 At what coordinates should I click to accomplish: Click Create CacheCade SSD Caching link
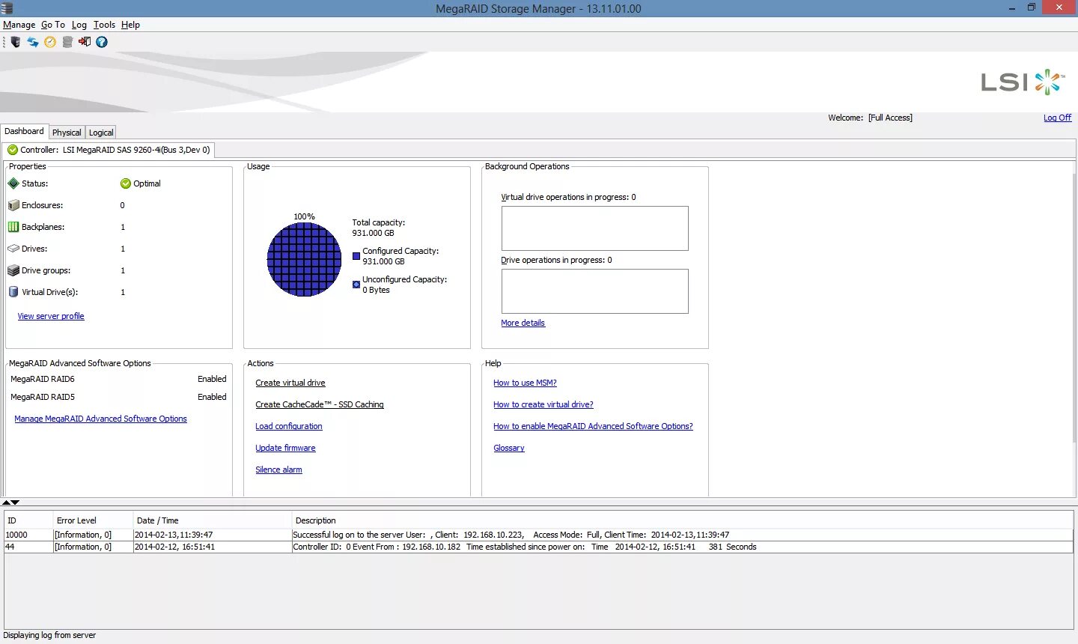point(320,404)
